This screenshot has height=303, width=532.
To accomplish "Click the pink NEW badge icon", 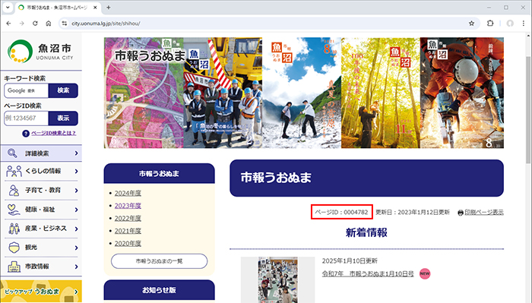I will [x=425, y=273].
